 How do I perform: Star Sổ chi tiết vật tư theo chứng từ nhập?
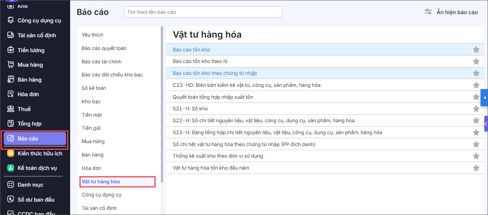[476, 144]
